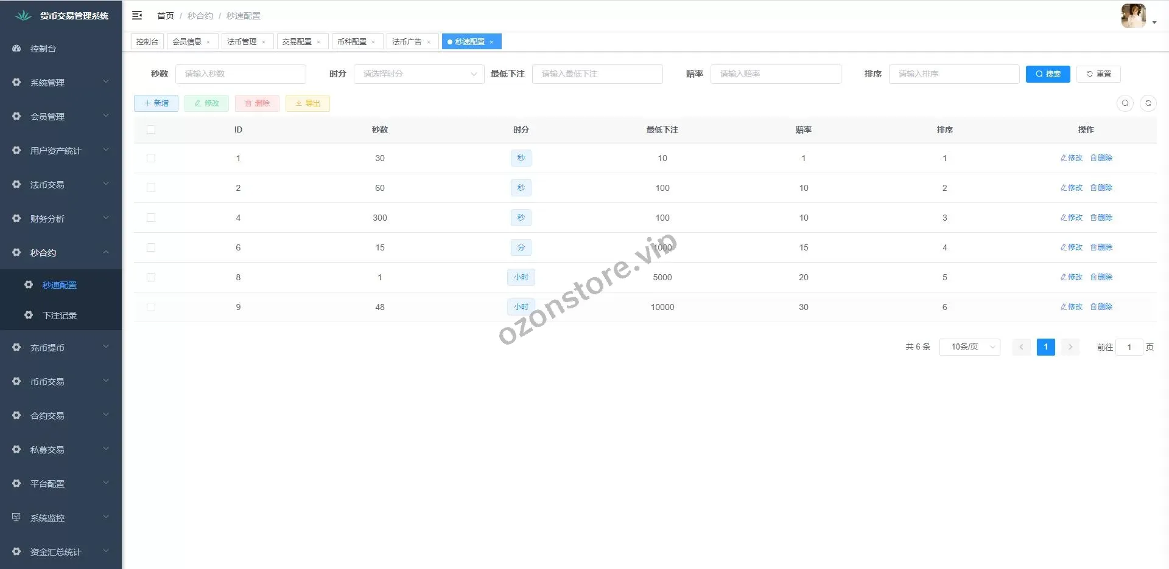Delete the row with ID 9
Viewport: 1169px width, 569px height.
point(1101,307)
